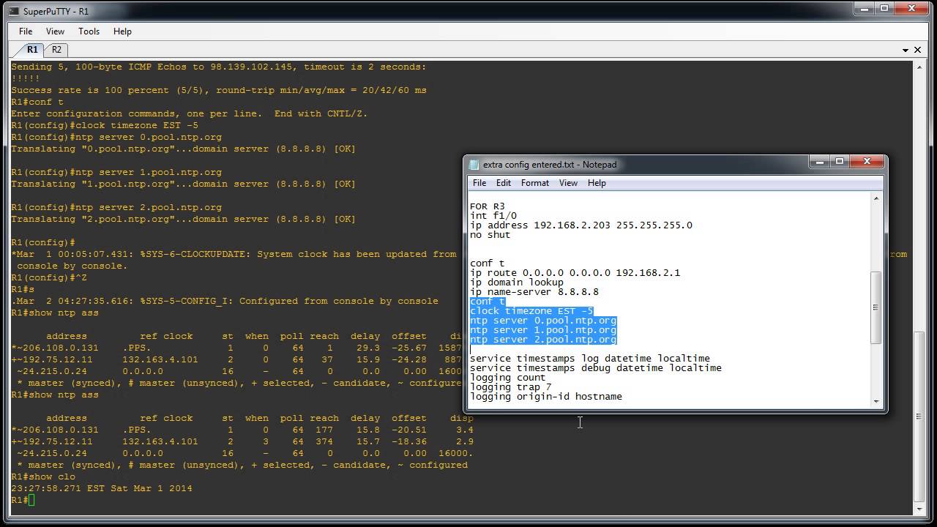
Task: Click 'R1(config)#ntp server 0.pool.ntp.org' terminal line
Action: tap(116, 137)
